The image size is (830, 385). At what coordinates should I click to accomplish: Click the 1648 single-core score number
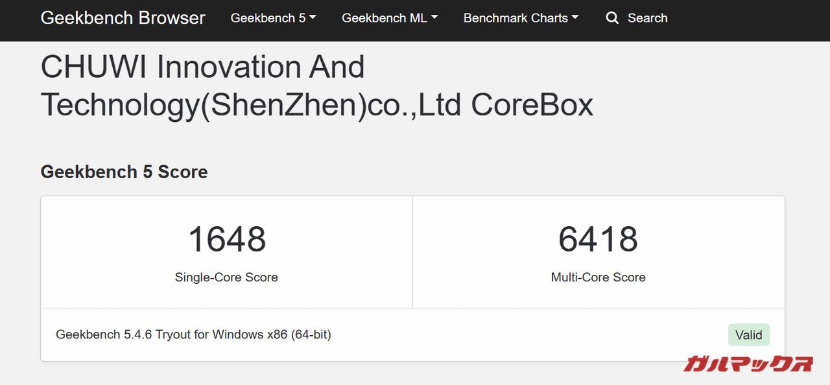pyautogui.click(x=226, y=239)
